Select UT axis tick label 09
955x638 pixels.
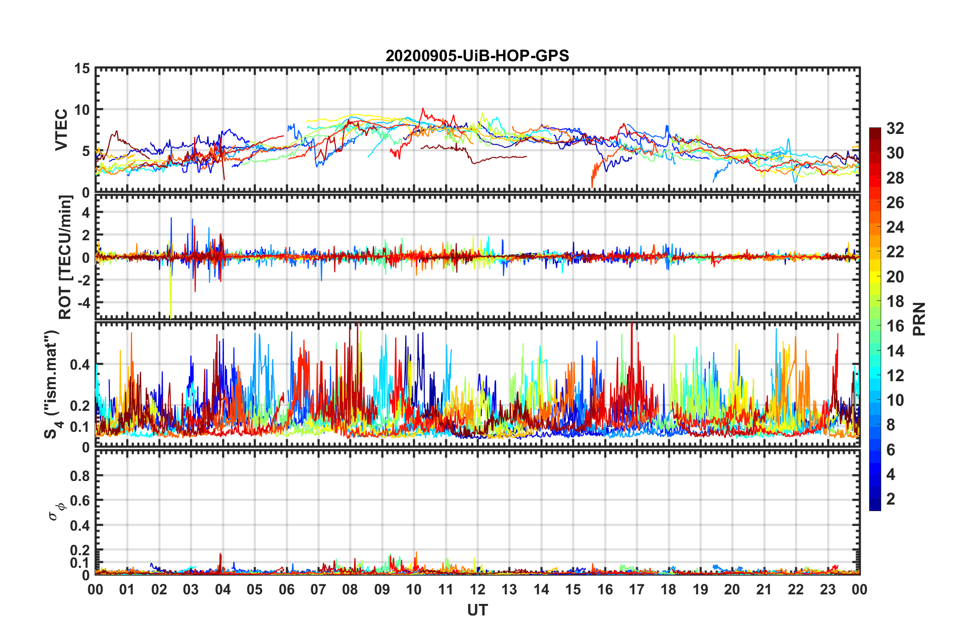point(382,589)
